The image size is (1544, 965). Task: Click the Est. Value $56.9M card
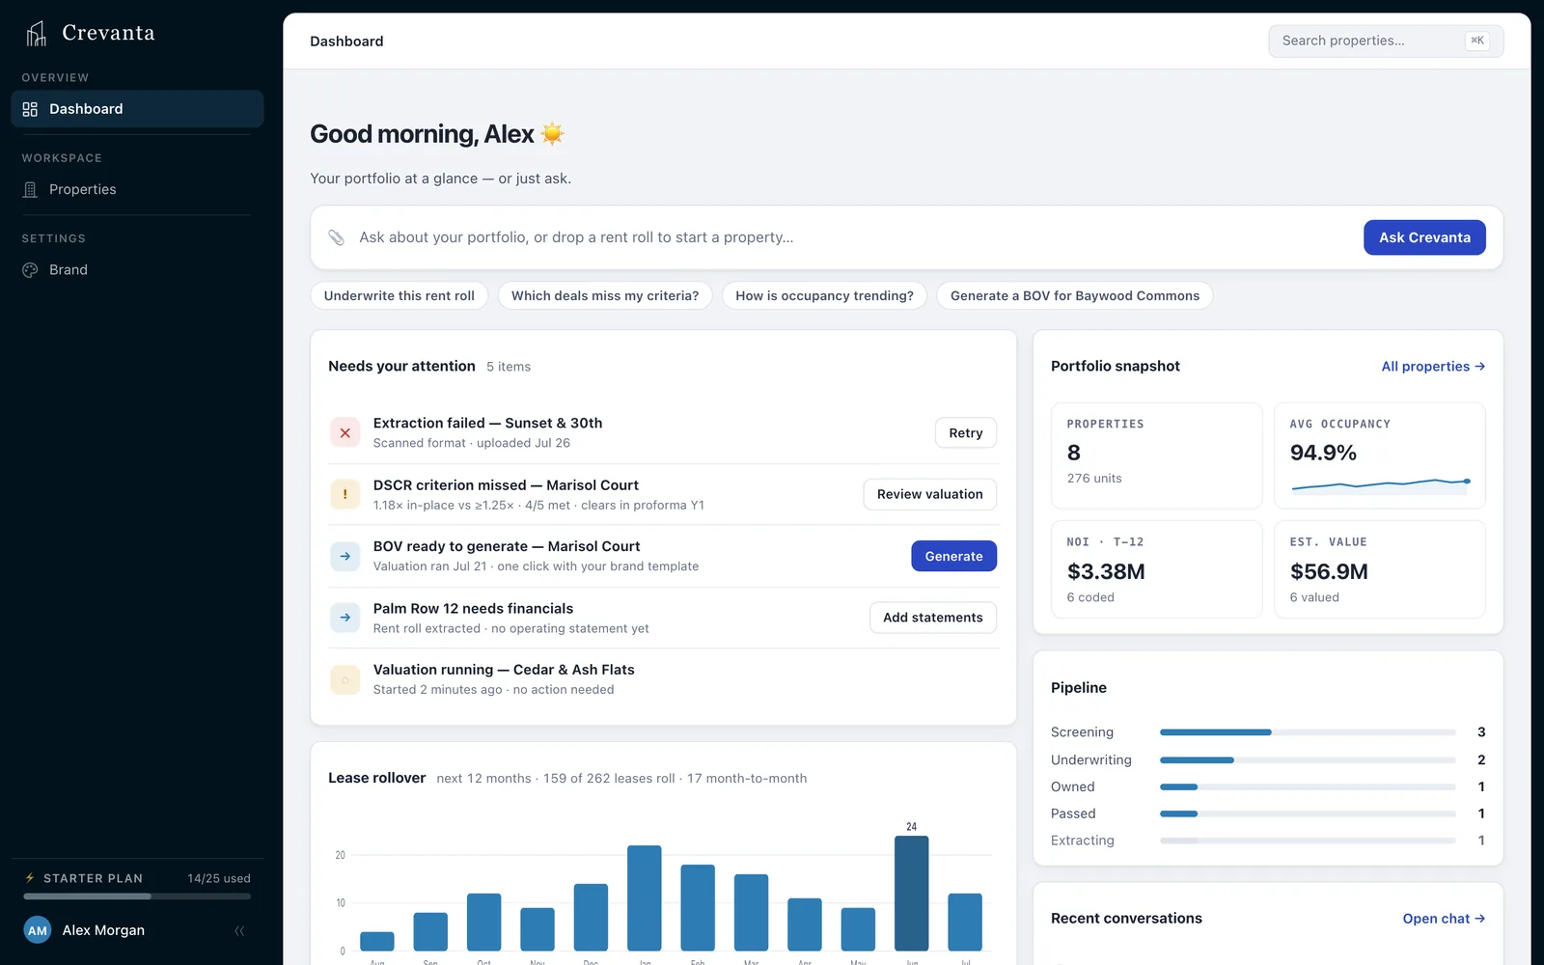(x=1380, y=569)
